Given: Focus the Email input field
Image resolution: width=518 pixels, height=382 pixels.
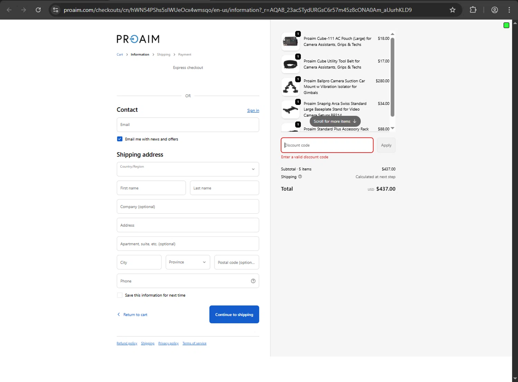Looking at the screenshot, I should click(x=188, y=125).
